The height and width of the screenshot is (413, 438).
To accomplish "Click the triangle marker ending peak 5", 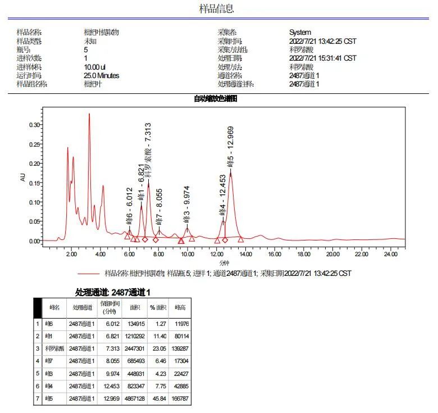I will (240, 239).
